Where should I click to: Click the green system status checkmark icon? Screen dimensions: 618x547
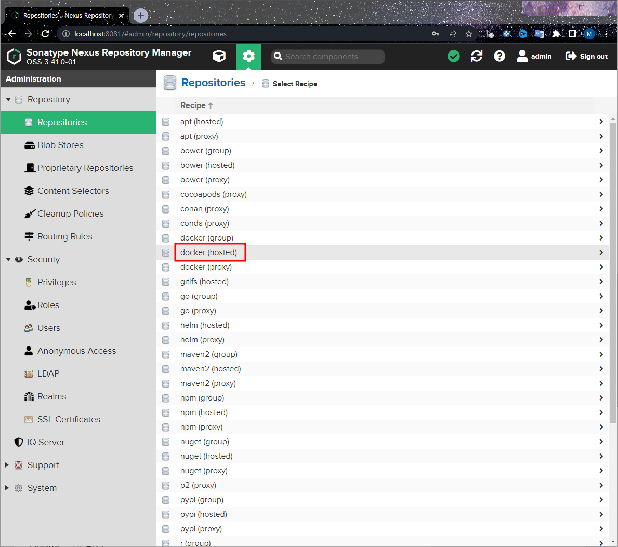(454, 56)
